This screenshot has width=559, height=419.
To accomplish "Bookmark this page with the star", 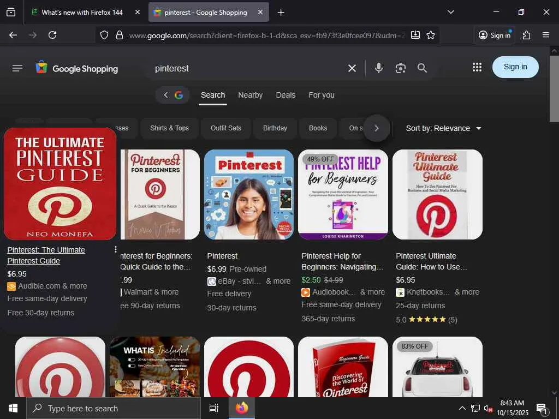I will (431, 35).
